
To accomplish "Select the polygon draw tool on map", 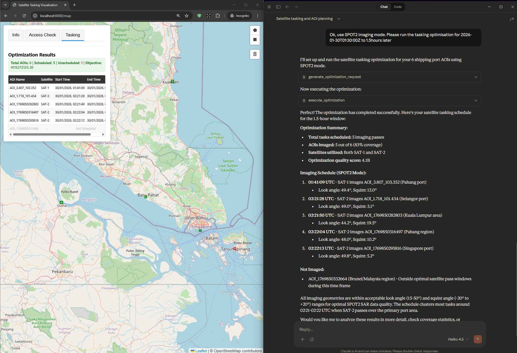I will click(255, 30).
